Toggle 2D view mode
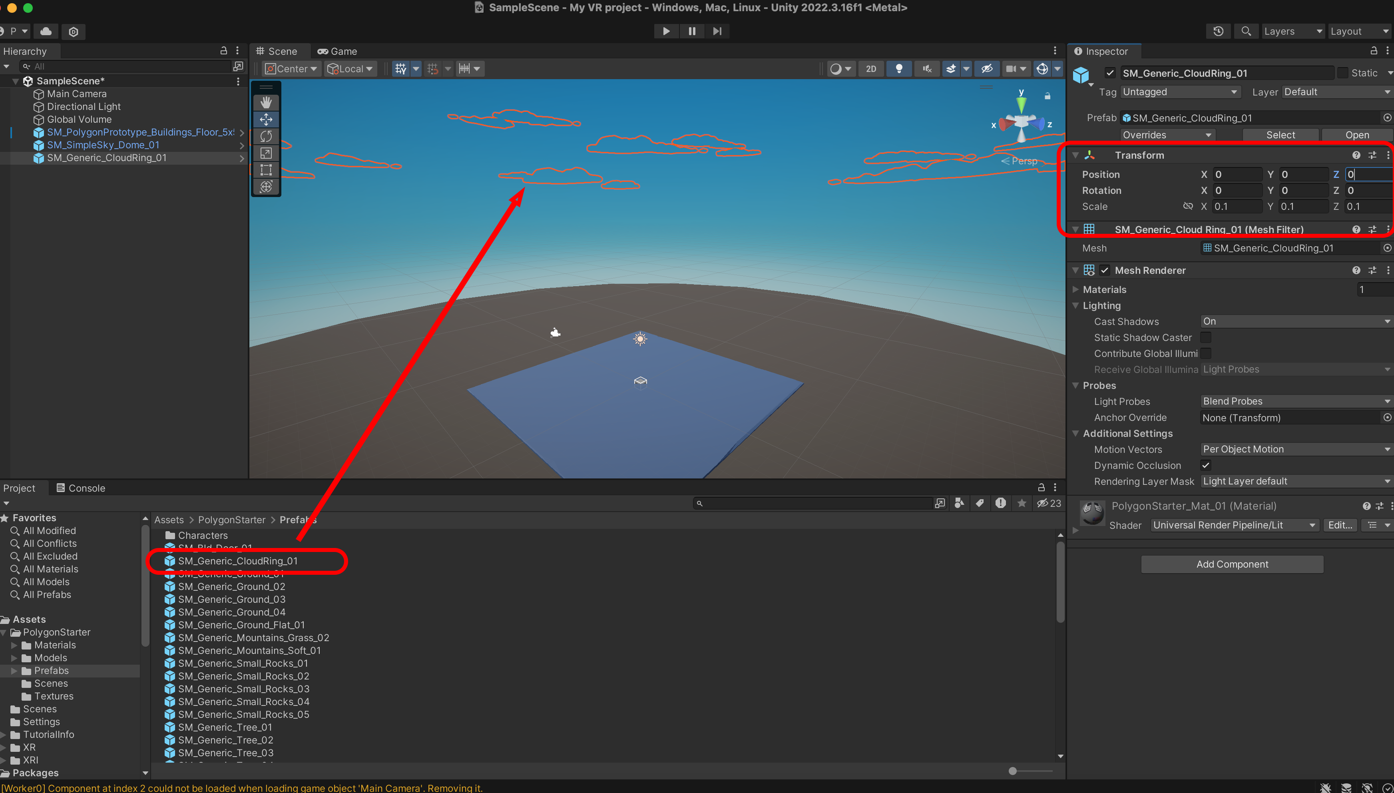Viewport: 1394px width, 793px height. pyautogui.click(x=871, y=69)
